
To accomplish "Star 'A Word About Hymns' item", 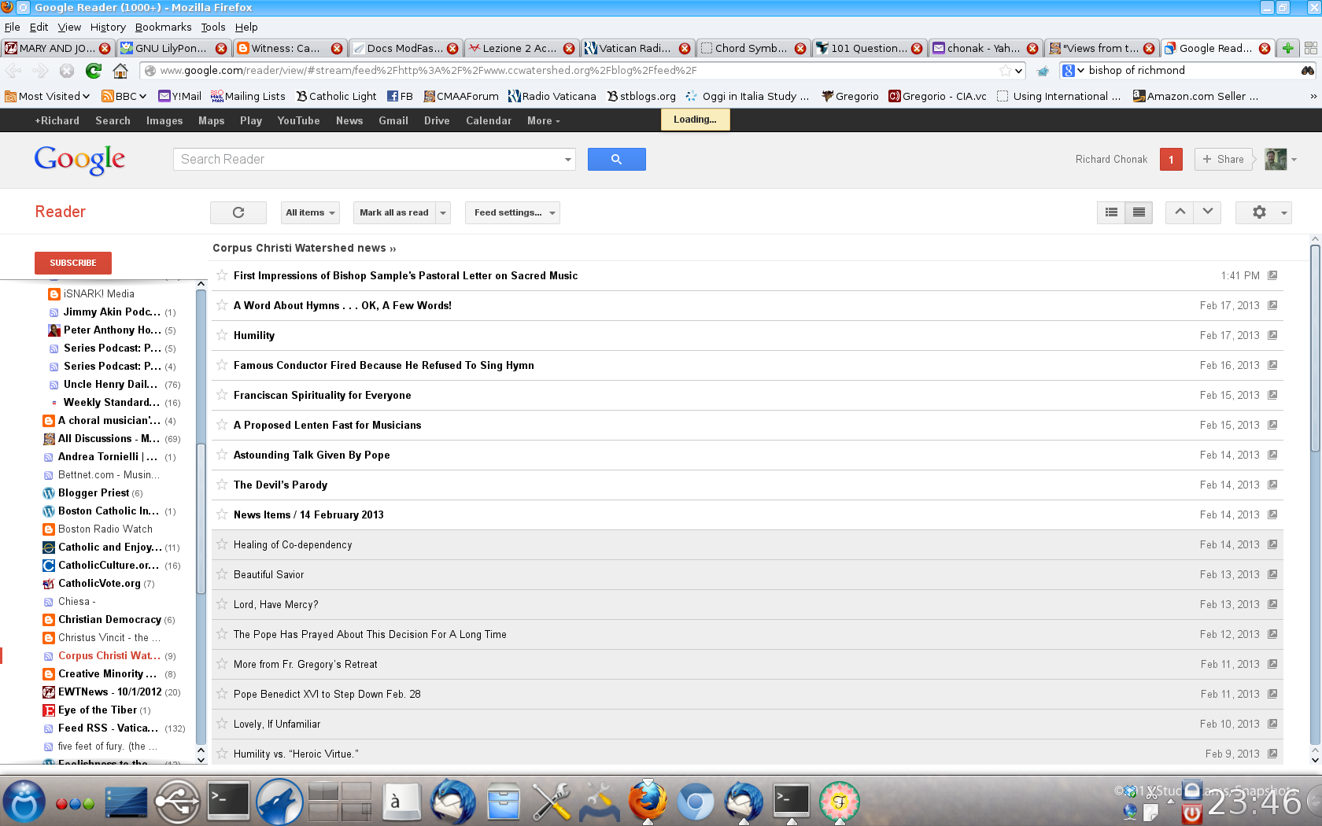I will [222, 305].
